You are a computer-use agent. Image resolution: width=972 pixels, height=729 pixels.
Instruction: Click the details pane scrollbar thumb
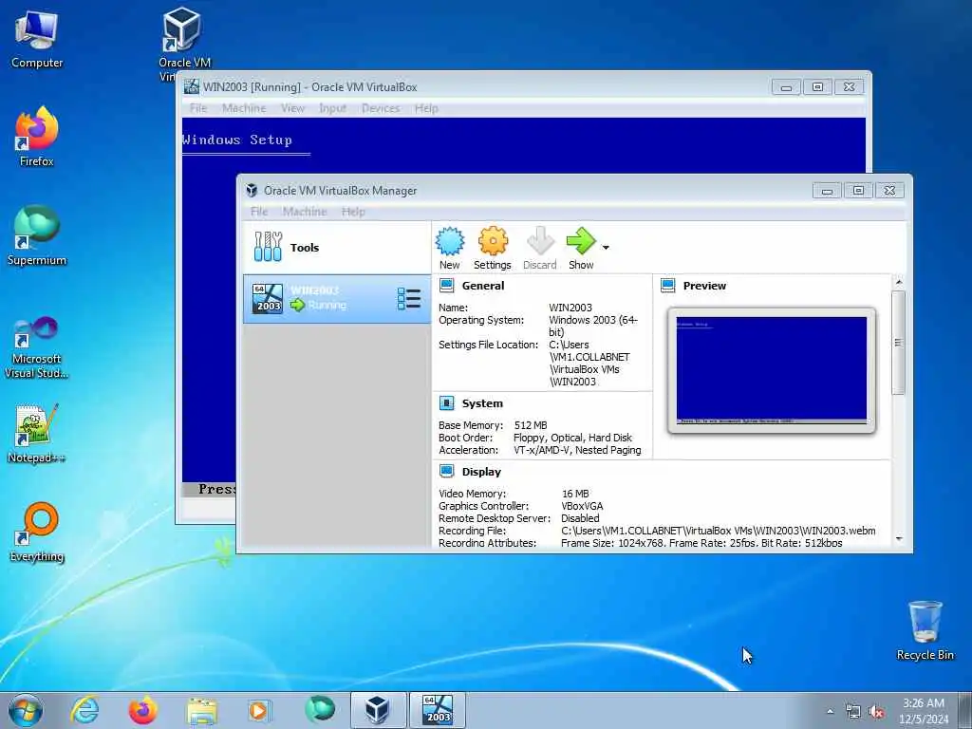coord(899,342)
